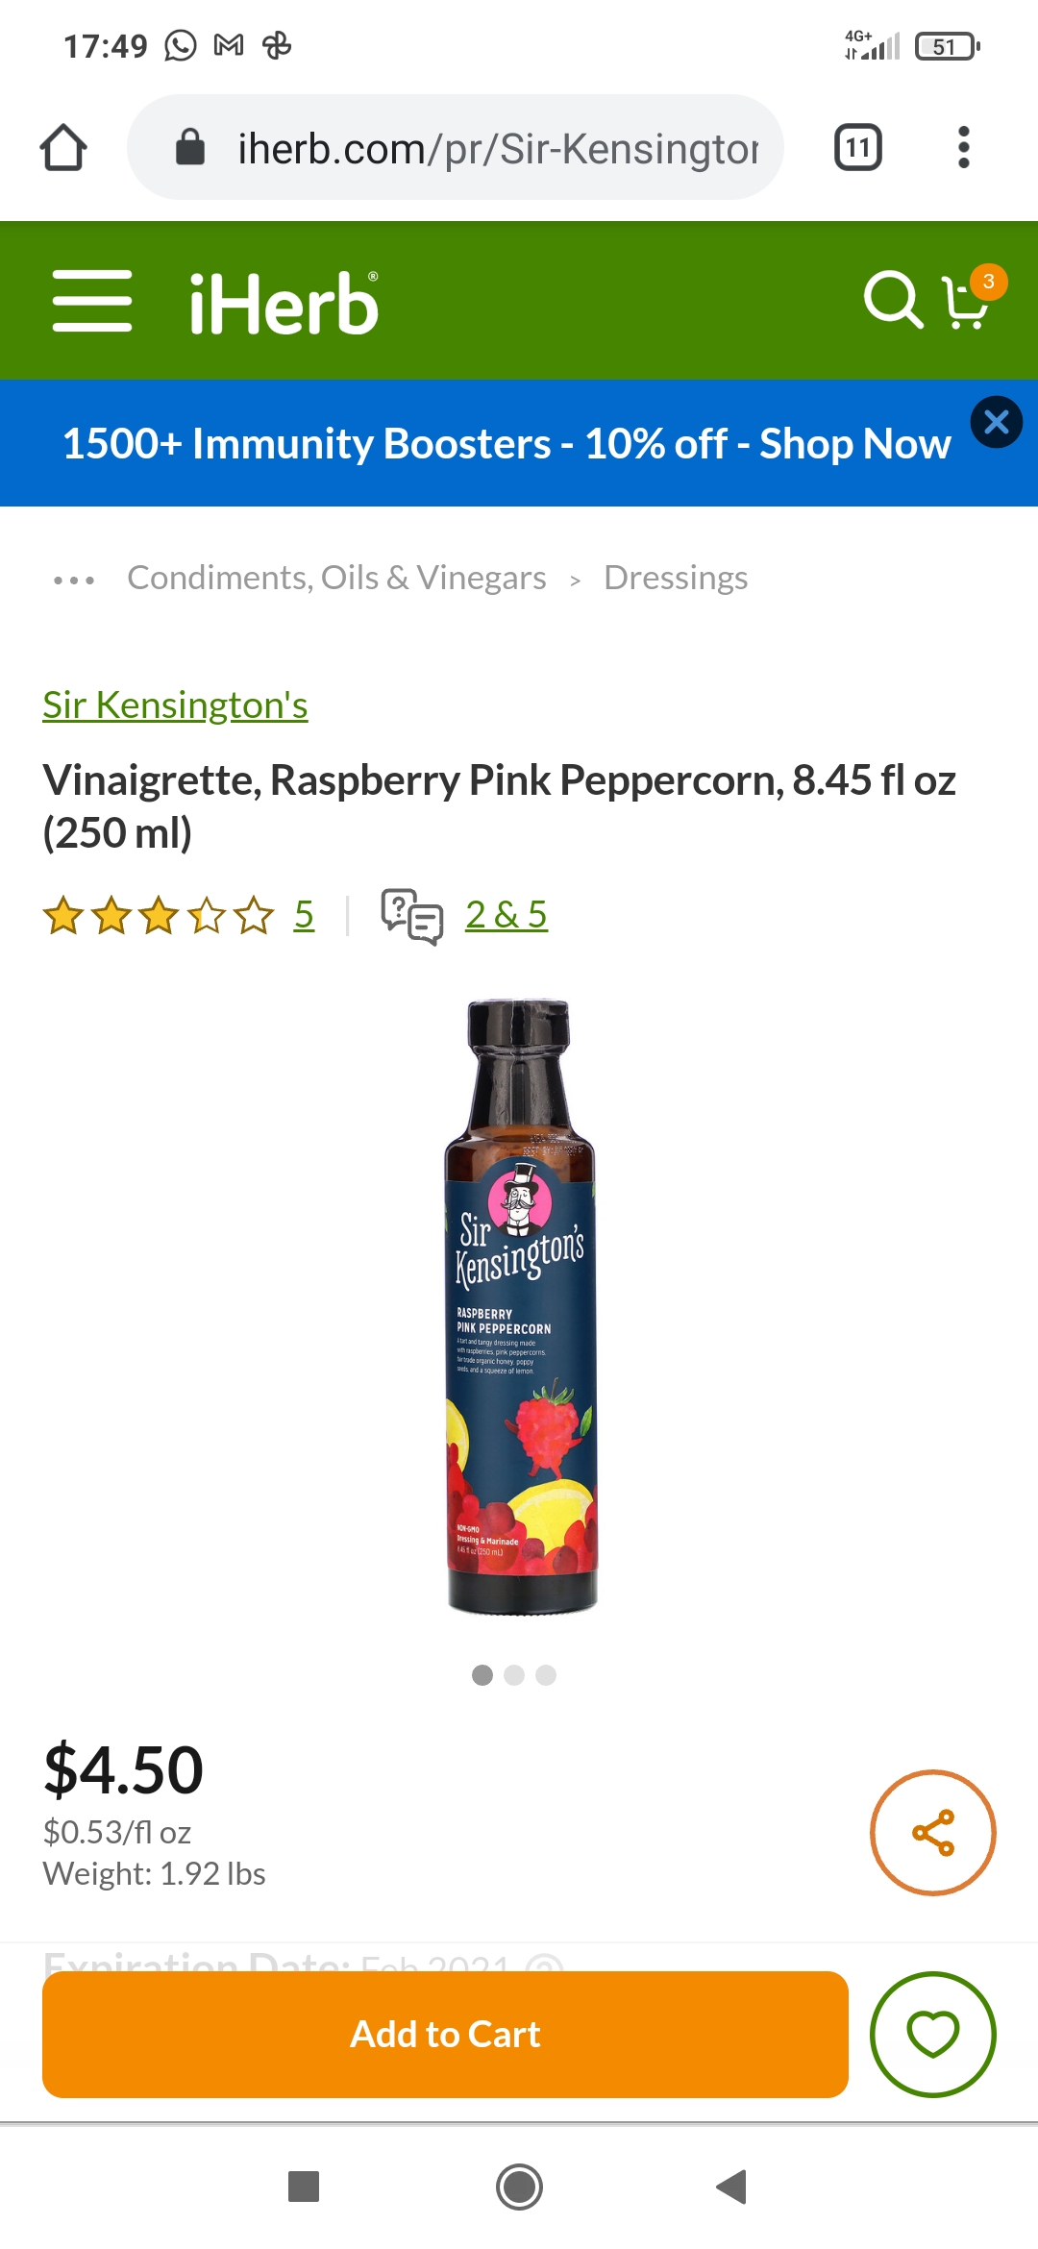The width and height of the screenshot is (1038, 2249).
Task: Go to browser home page icon
Action: pyautogui.click(x=63, y=148)
